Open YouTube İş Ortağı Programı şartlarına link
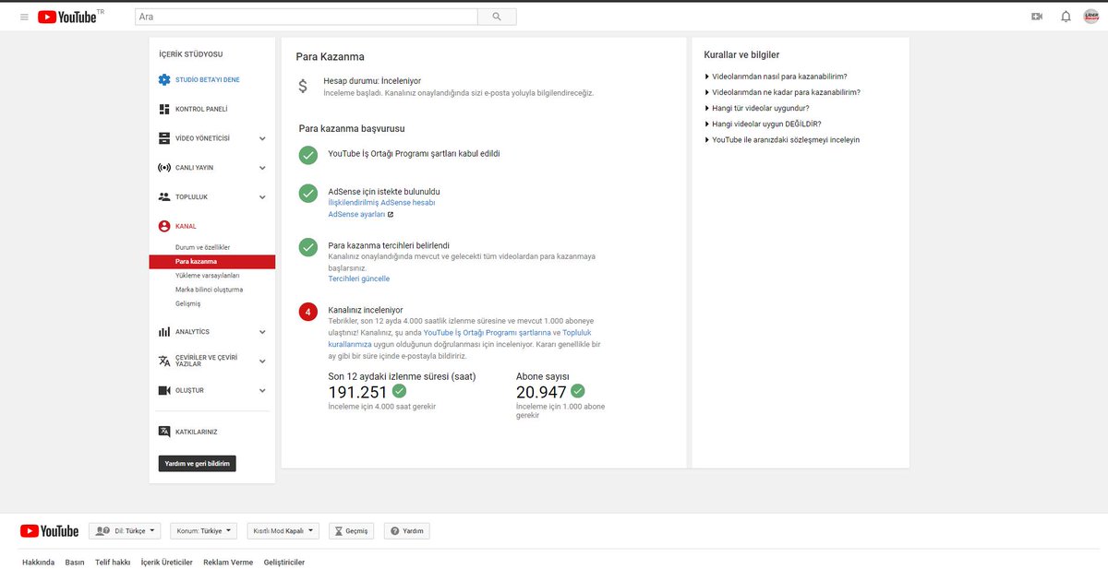The height and width of the screenshot is (569, 1108). point(487,332)
